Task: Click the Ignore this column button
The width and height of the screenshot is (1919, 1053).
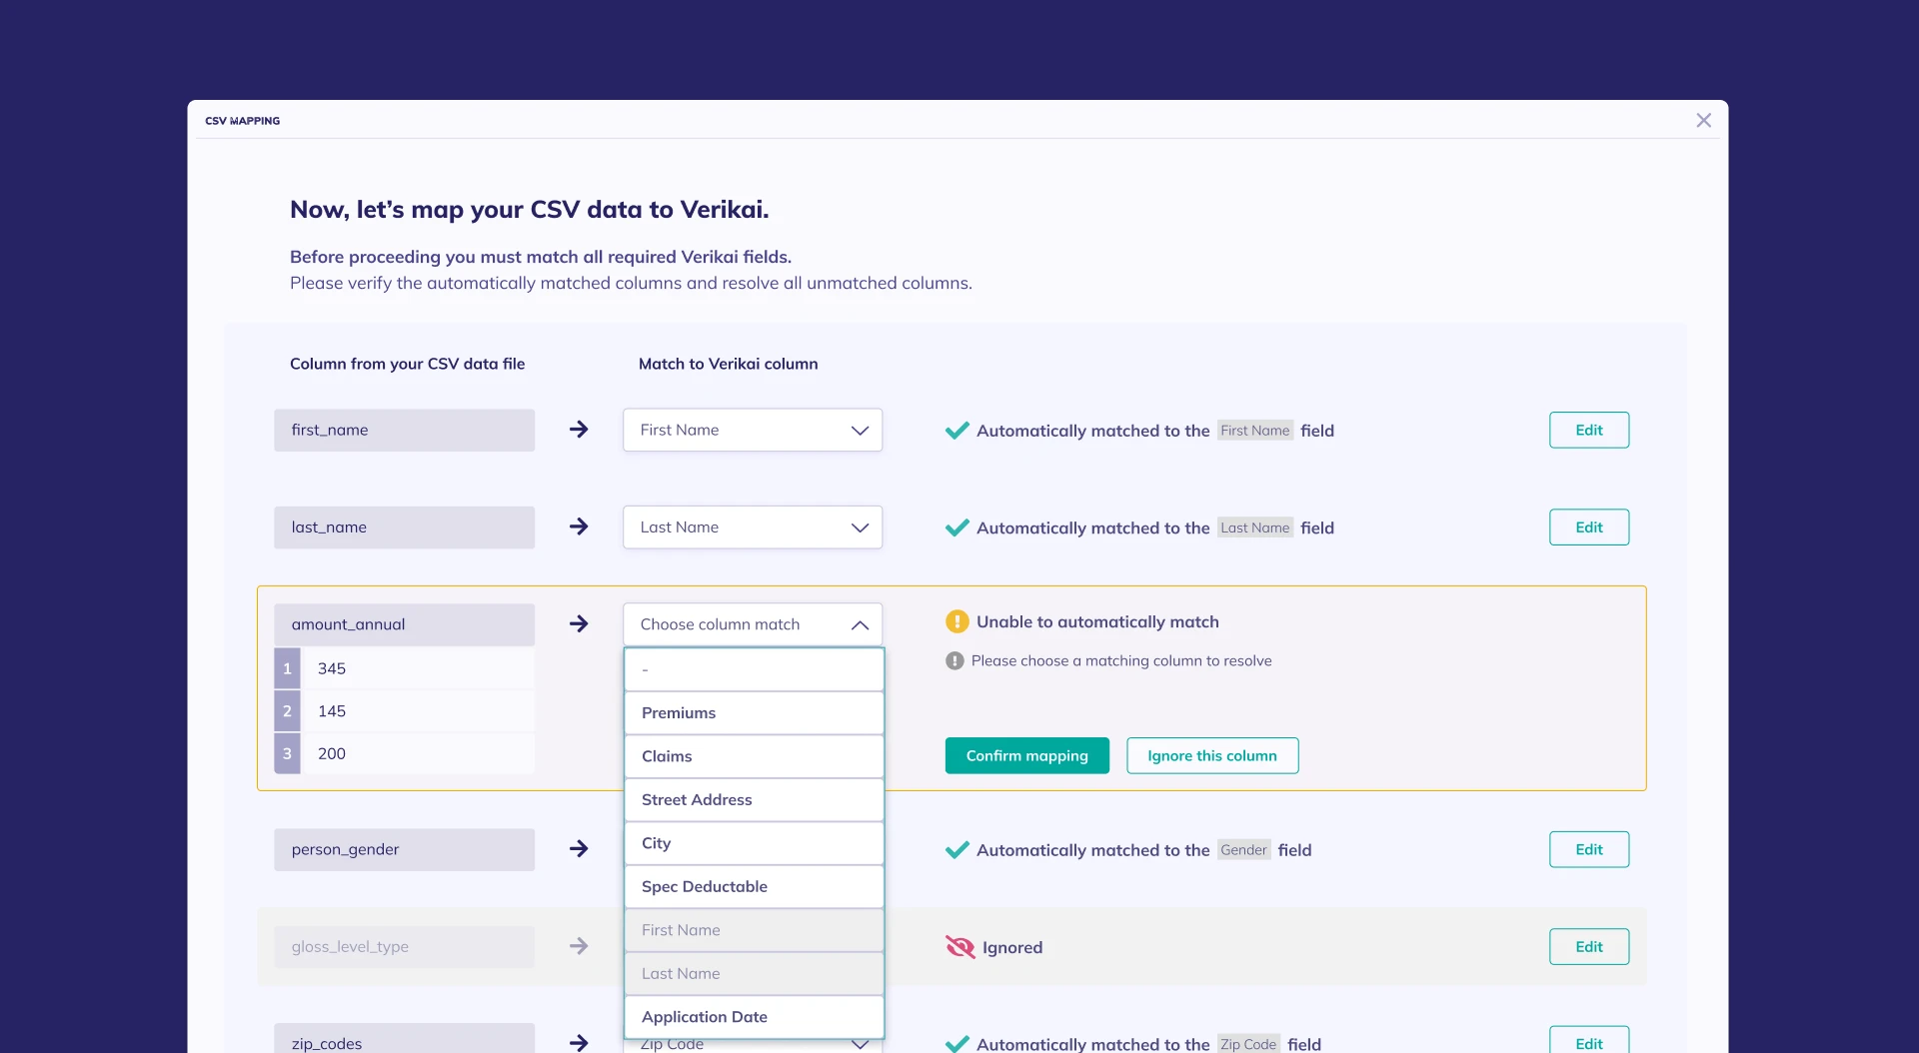Action: 1211,755
